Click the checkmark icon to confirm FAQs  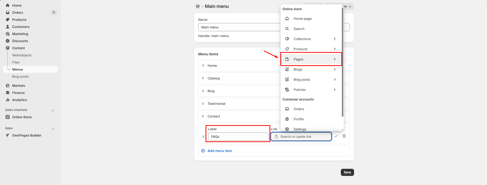tap(336, 136)
